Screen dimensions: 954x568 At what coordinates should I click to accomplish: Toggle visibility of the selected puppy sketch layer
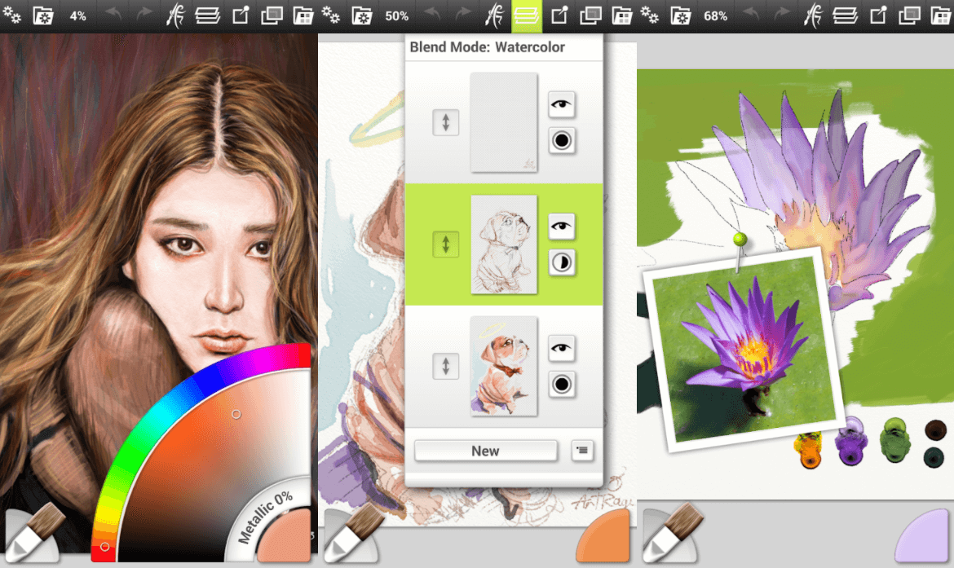pyautogui.click(x=561, y=227)
